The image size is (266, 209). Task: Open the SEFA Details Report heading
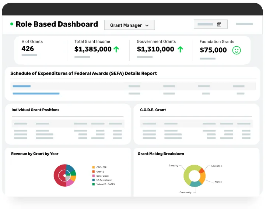84,73
